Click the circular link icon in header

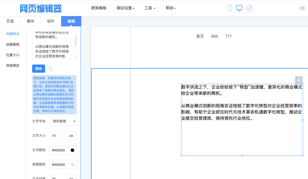pyautogui.click(x=250, y=8)
